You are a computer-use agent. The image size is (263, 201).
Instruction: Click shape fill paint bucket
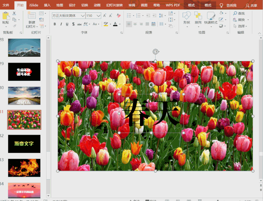tap(221, 13)
